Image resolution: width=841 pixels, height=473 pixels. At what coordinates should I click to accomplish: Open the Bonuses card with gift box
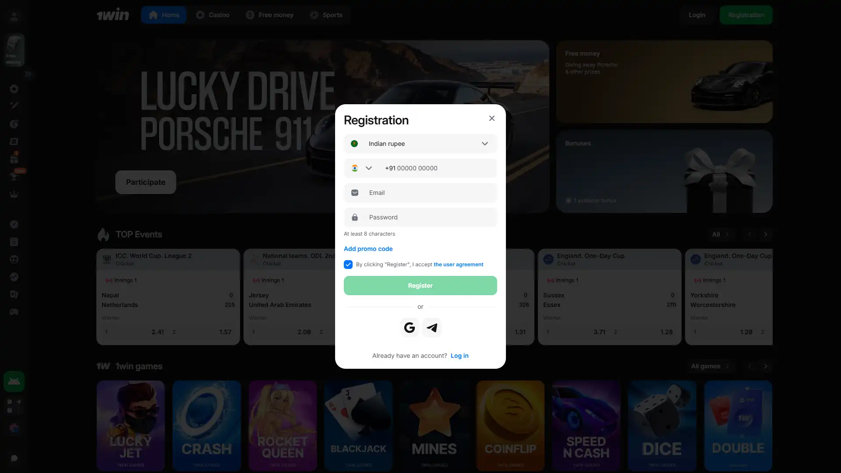coord(664,171)
